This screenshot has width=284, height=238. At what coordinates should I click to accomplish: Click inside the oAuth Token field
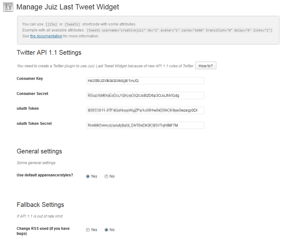(x=145, y=110)
